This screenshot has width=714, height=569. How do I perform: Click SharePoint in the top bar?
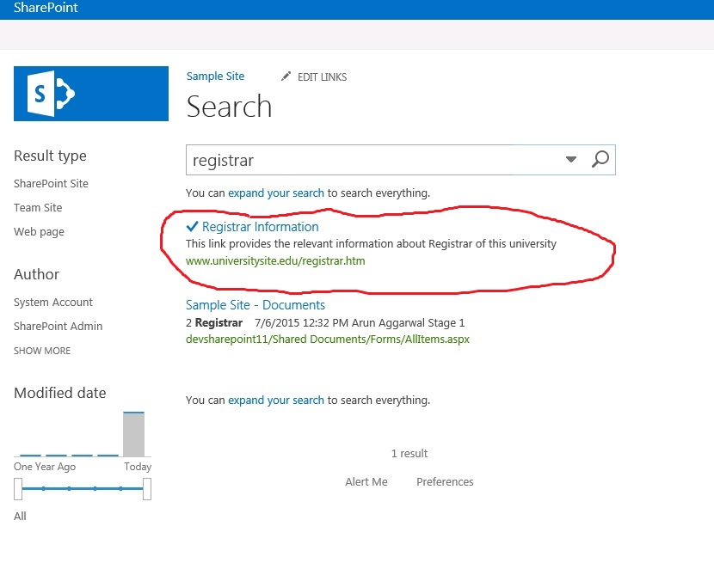coord(46,8)
